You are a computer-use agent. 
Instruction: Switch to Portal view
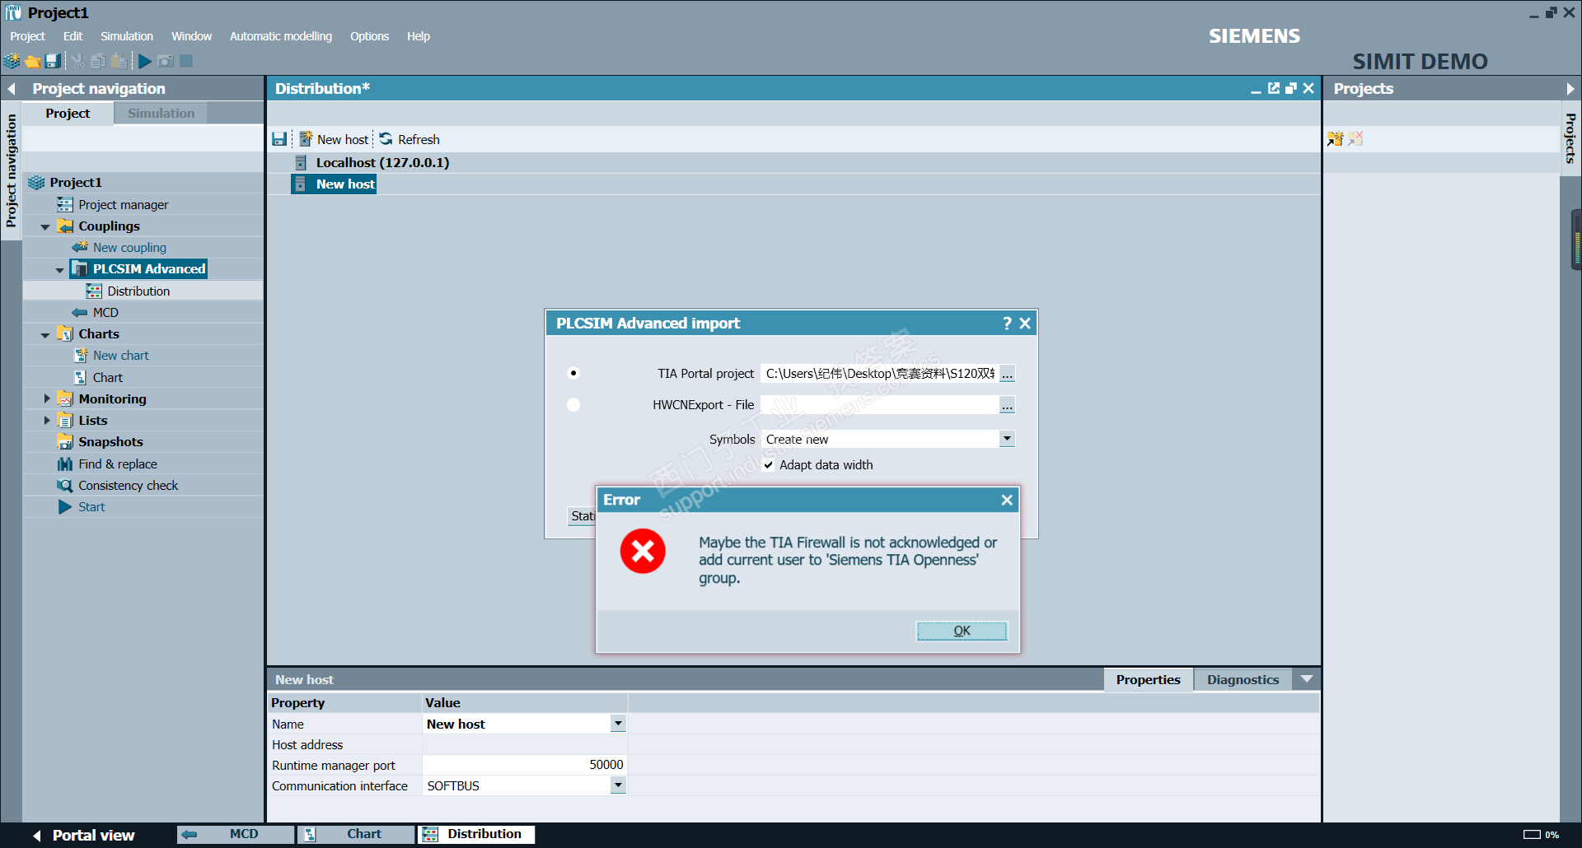(84, 835)
